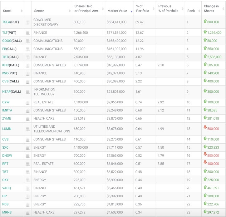Open the IWO ticker link
Screen dimensions: 226x217
(x=5, y=73)
